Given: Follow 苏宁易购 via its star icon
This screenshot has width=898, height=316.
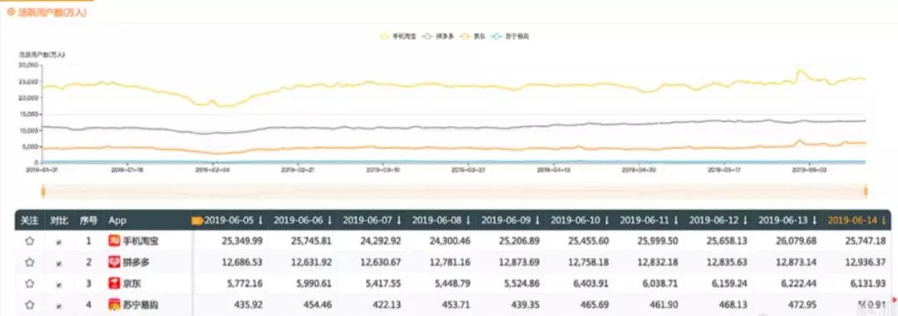Looking at the screenshot, I should coord(29,304).
